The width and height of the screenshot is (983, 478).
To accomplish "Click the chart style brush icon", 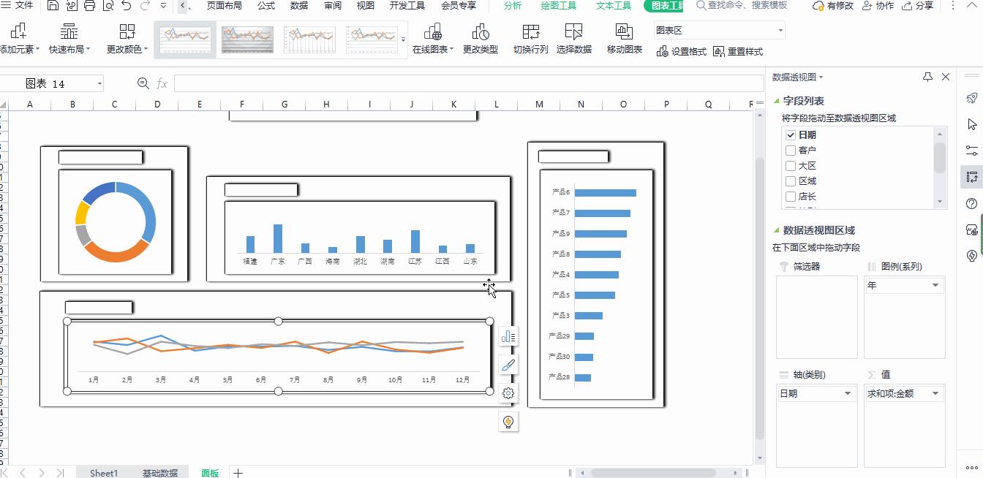I will click(x=508, y=365).
